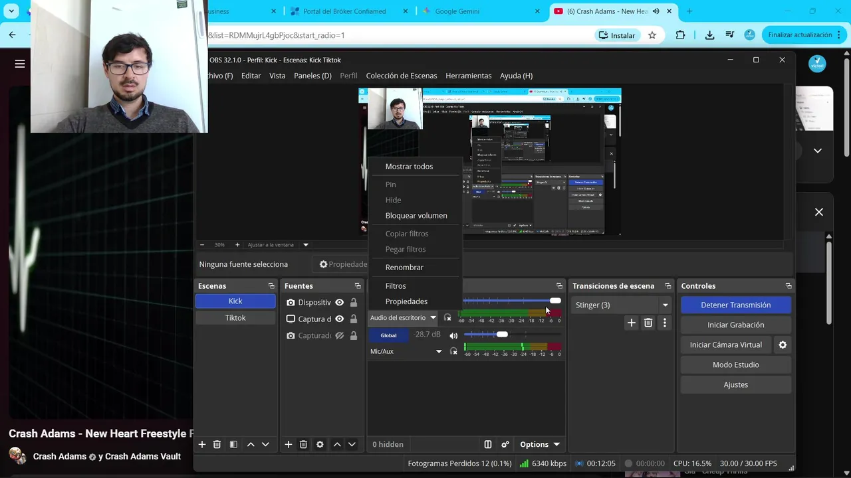Open Chrome extensions puzzle icon
The height and width of the screenshot is (478, 851).
pos(680,35)
